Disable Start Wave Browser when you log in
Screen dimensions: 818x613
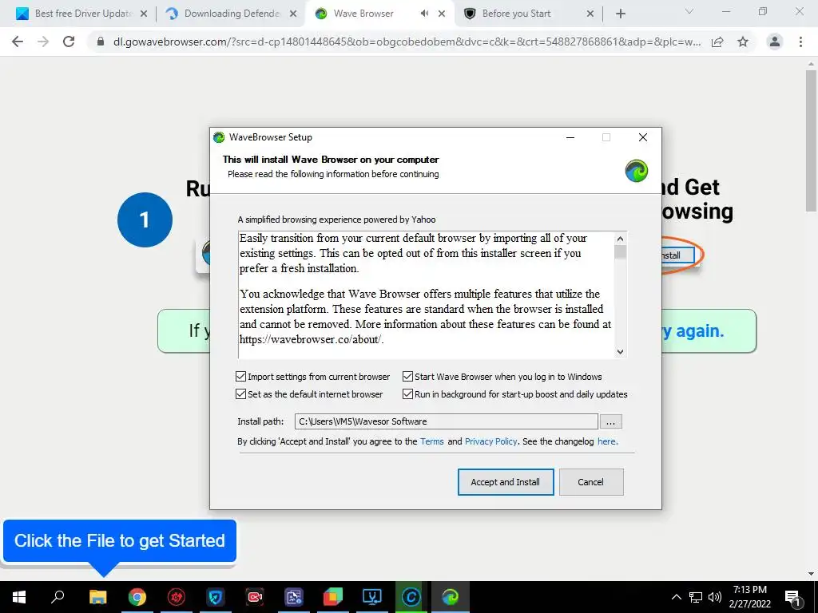407,377
